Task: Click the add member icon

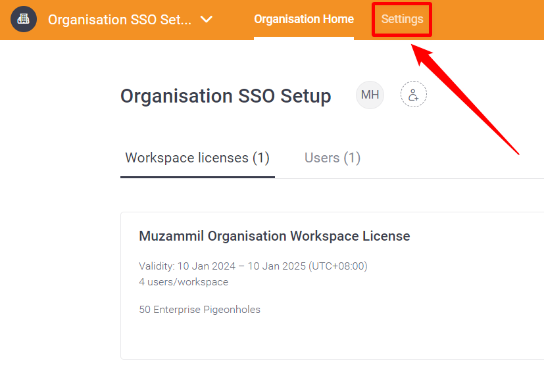Action: [413, 95]
